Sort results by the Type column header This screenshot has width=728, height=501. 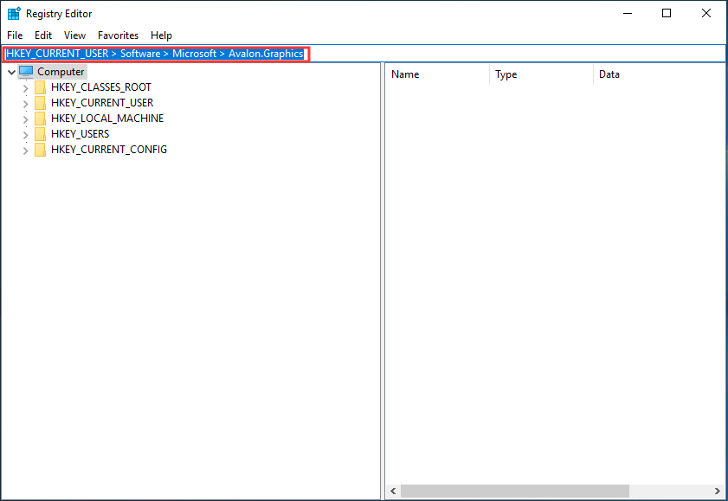(x=506, y=74)
